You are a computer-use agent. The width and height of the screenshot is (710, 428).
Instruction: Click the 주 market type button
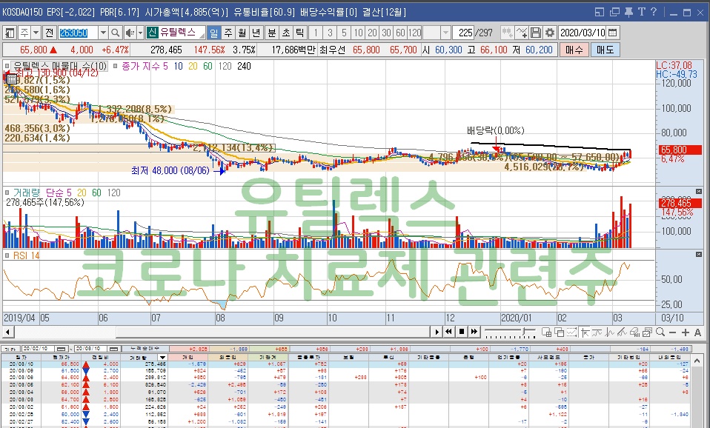pos(24,33)
